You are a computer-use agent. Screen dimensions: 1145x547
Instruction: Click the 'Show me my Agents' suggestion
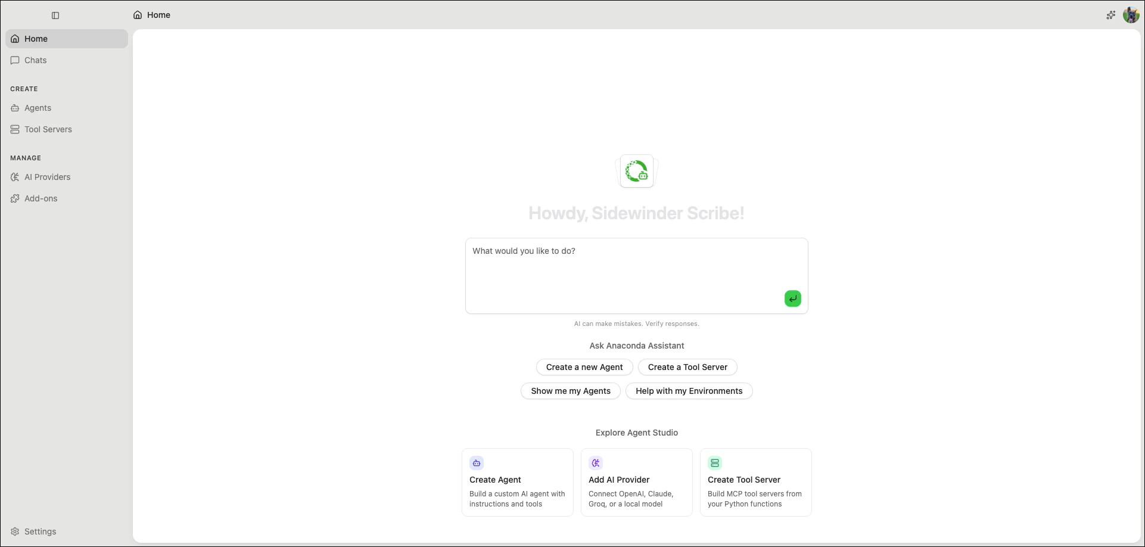tap(571, 391)
